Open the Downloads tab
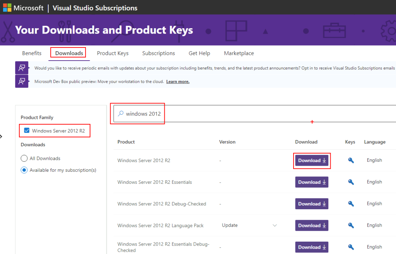Image resolution: width=396 pixels, height=254 pixels. (x=69, y=53)
